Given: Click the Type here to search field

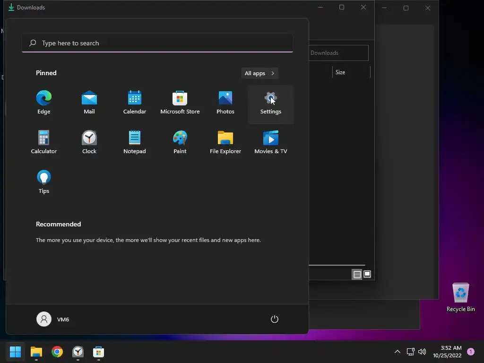Looking at the screenshot, I should (x=157, y=43).
